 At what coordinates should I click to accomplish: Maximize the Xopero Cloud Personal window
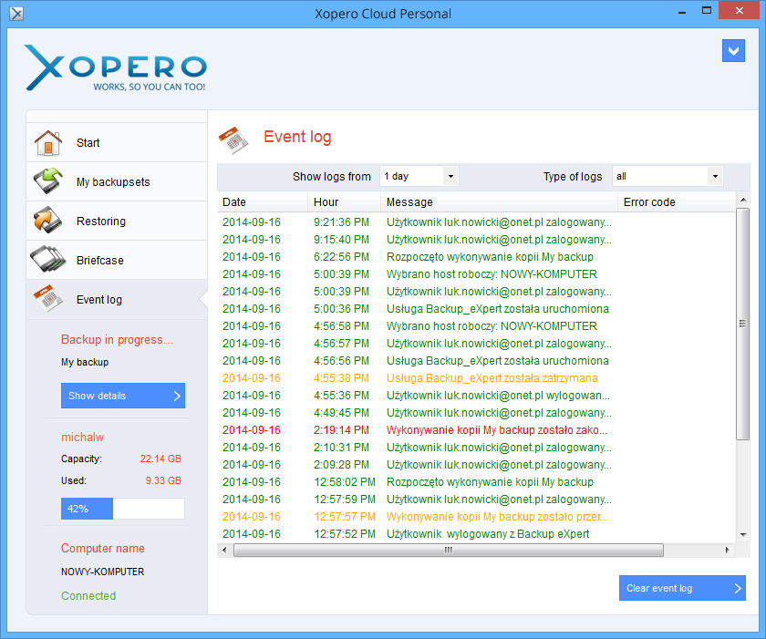(x=707, y=11)
